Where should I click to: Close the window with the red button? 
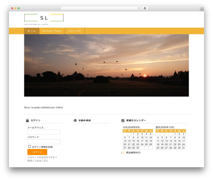tap(12, 9)
